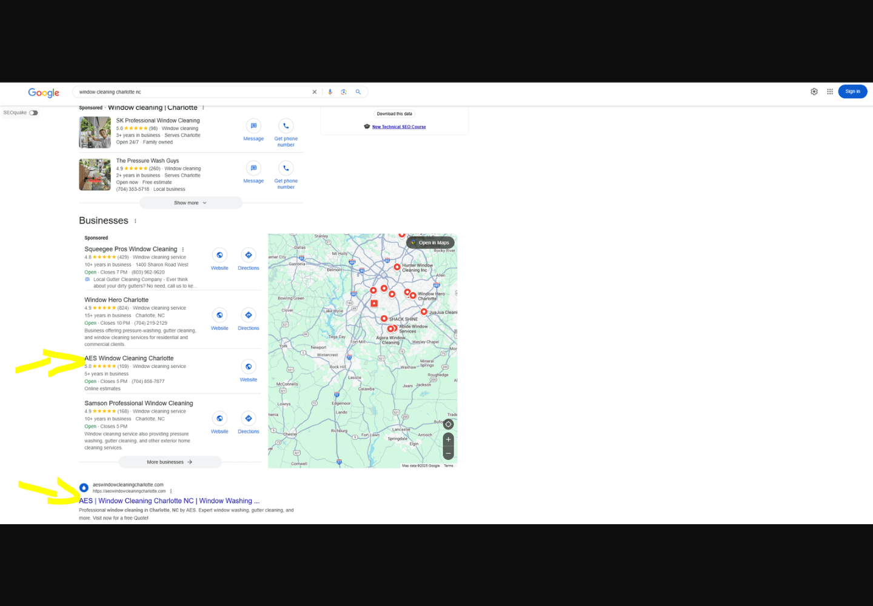Select Hunter Window Cleaning Inc map pin
873x606 pixels.
(x=397, y=267)
